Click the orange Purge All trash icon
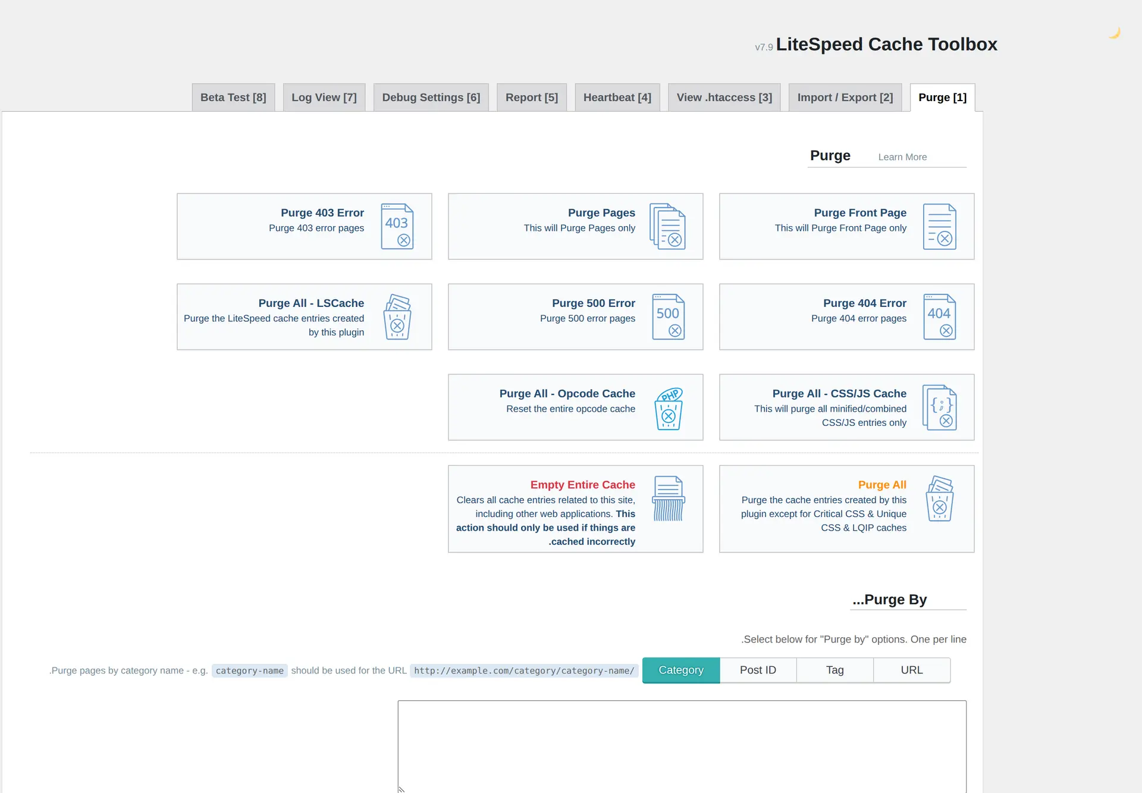This screenshot has height=793, width=1142. pyautogui.click(x=940, y=499)
